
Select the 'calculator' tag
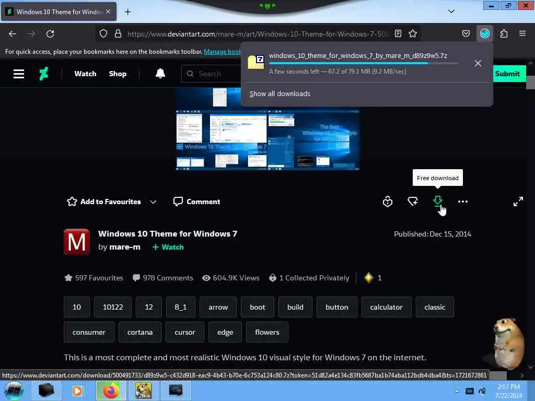coord(386,307)
